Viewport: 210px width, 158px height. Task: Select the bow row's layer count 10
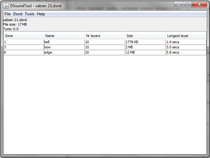(x=105, y=47)
